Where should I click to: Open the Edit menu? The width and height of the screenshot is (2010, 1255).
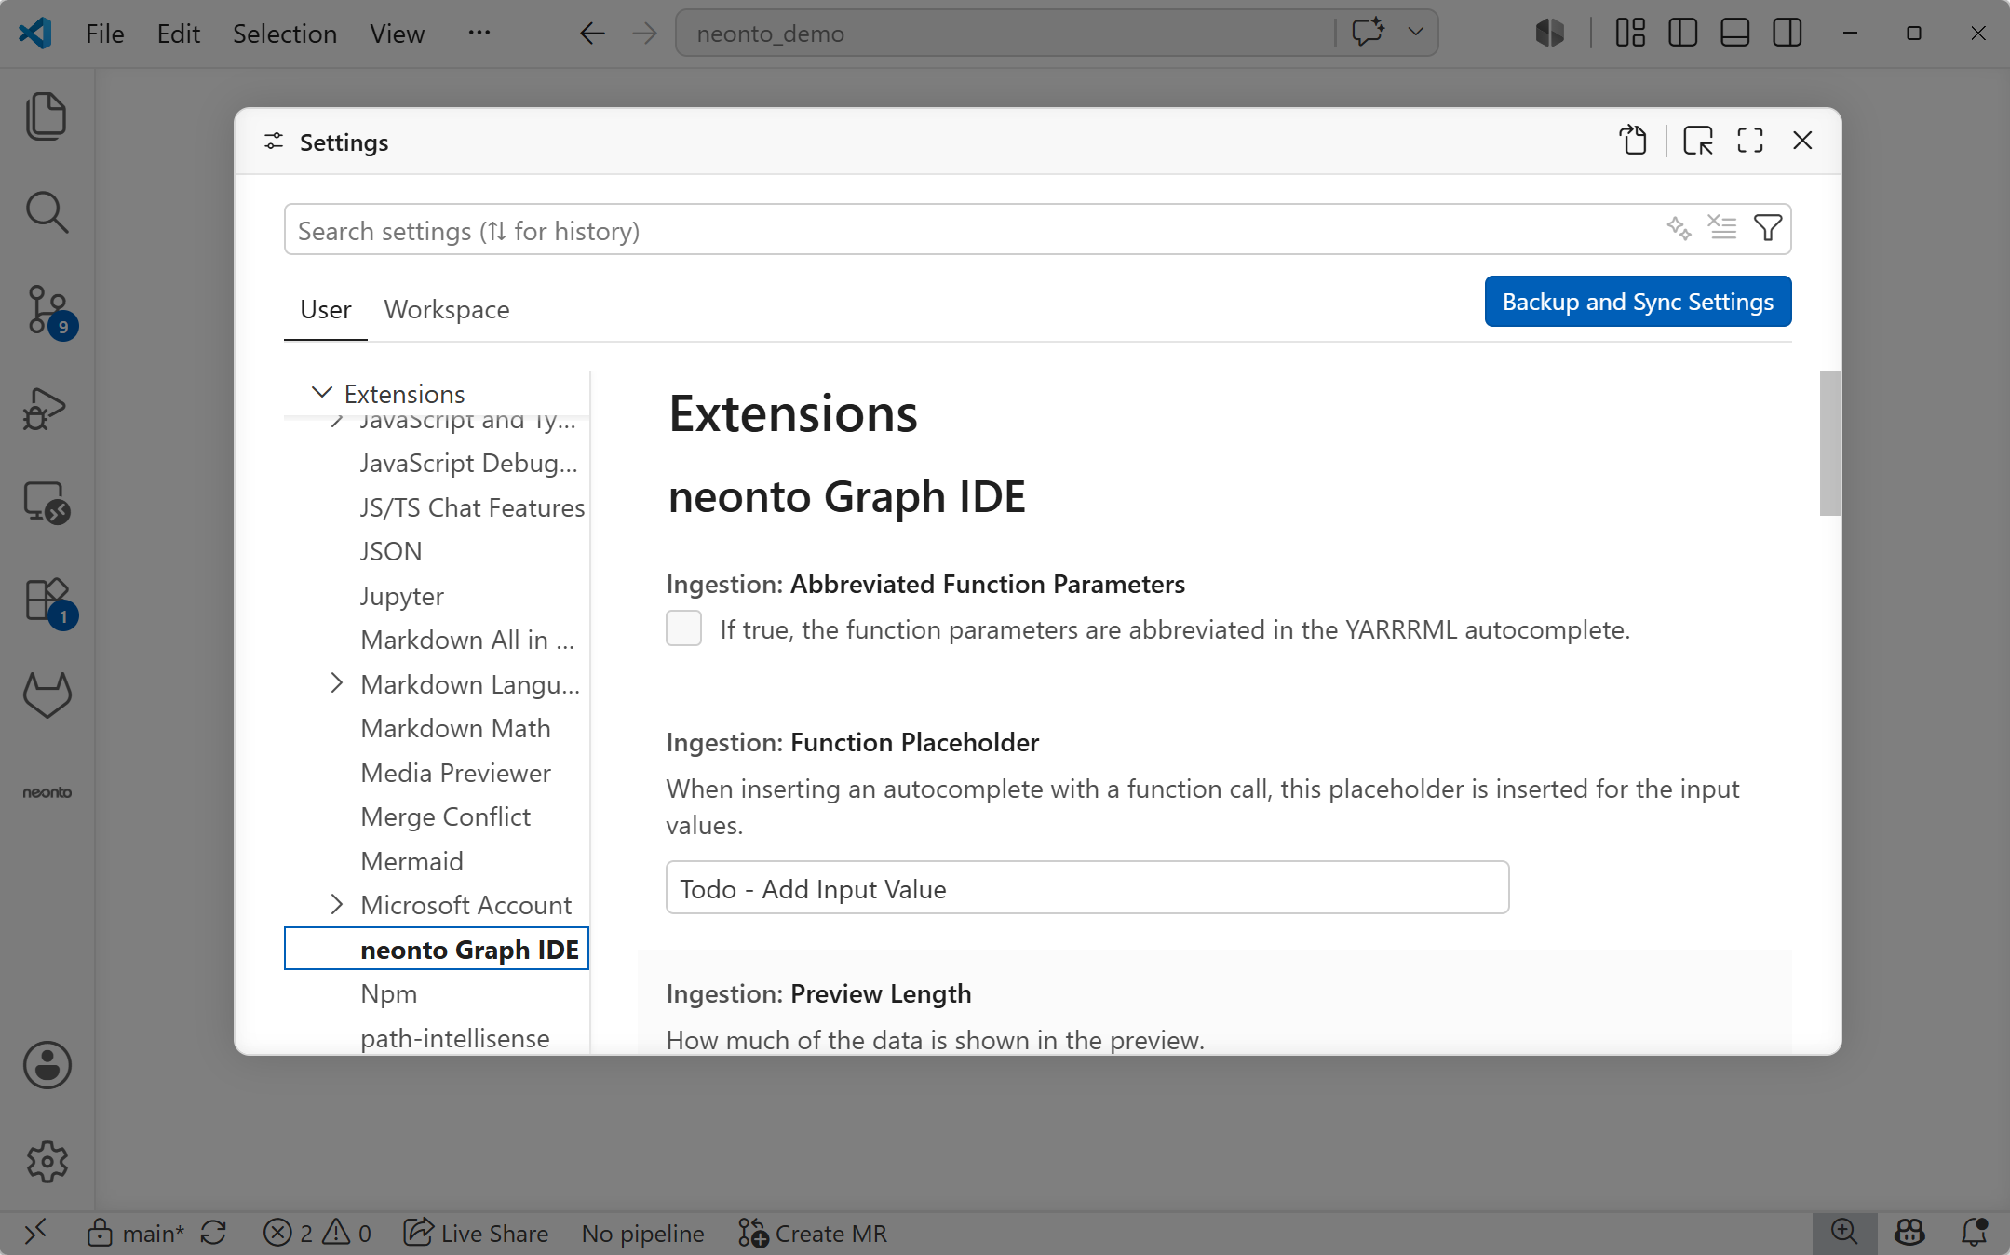(179, 34)
